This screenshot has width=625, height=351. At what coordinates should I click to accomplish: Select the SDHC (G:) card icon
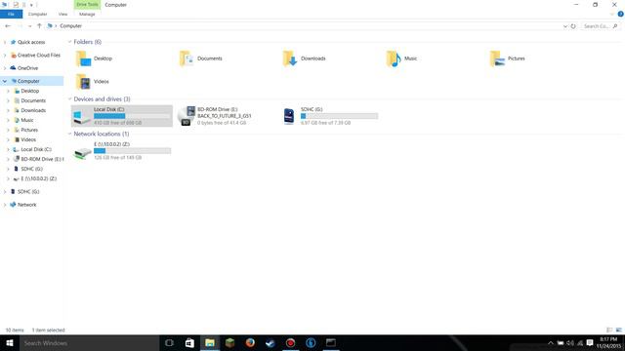(289, 116)
